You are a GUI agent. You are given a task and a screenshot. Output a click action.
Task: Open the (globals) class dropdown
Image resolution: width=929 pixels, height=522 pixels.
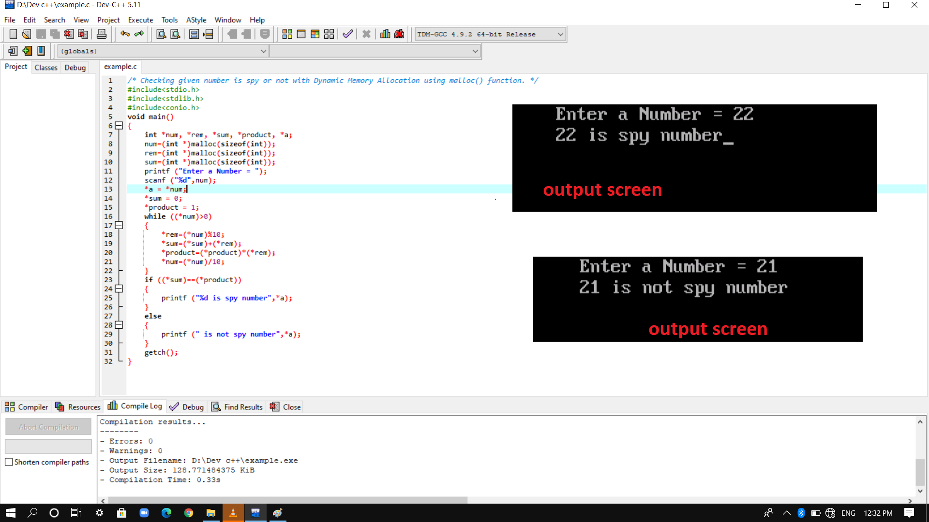pyautogui.click(x=263, y=51)
